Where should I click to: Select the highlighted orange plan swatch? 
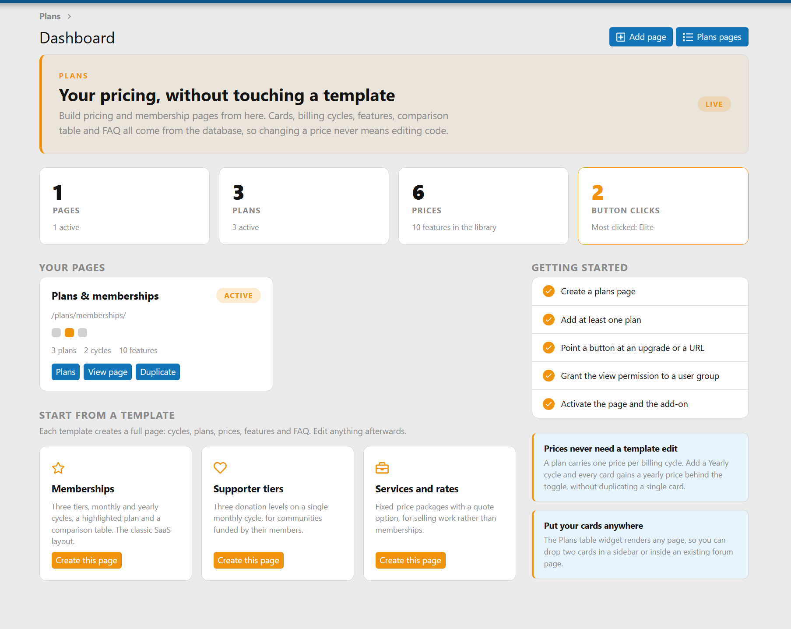point(69,333)
